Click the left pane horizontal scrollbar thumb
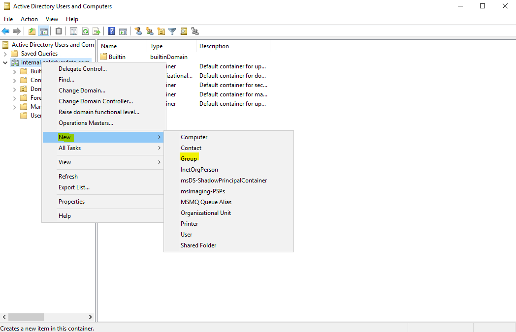 [x=26, y=317]
